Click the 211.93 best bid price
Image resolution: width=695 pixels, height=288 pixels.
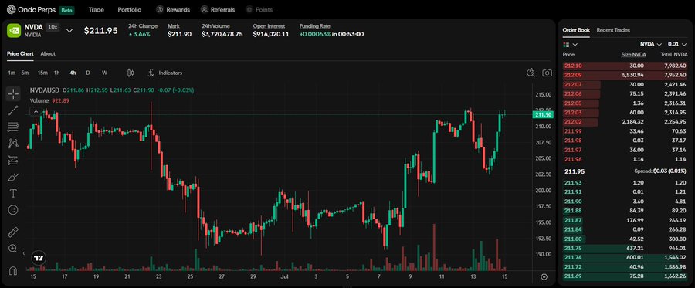coord(572,182)
